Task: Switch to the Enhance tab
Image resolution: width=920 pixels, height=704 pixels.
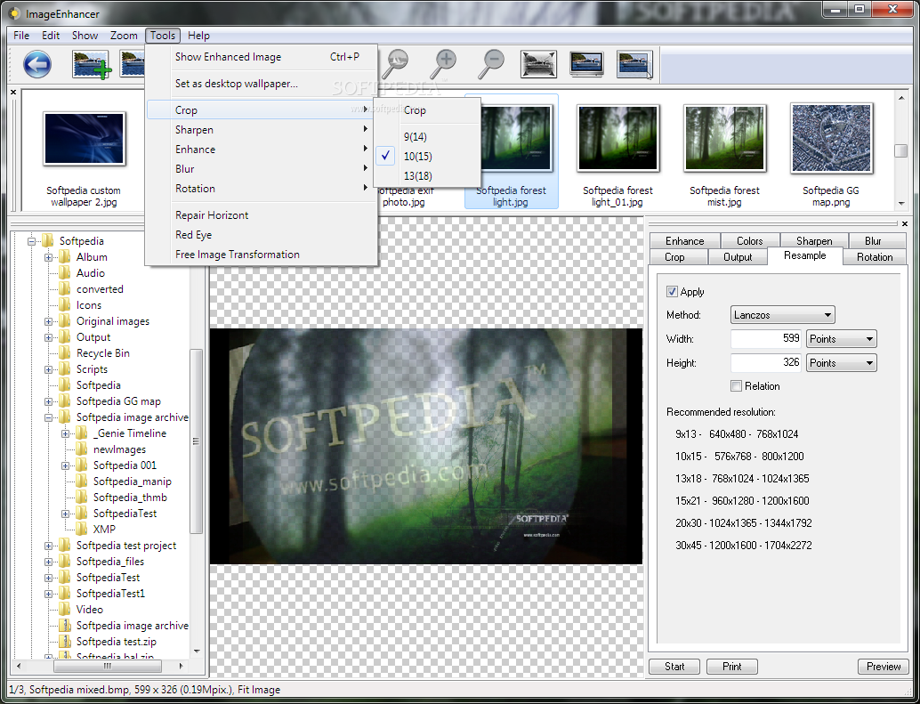Action: coord(685,240)
